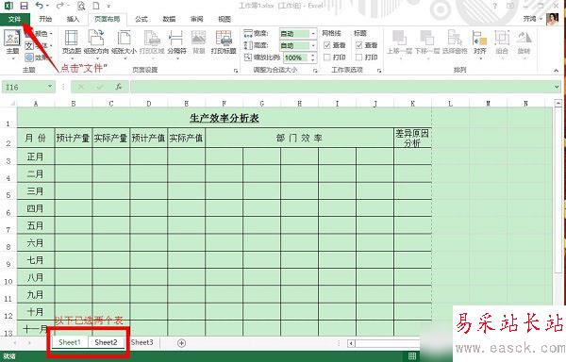Click the Undo arrow icon

click(x=40, y=6)
